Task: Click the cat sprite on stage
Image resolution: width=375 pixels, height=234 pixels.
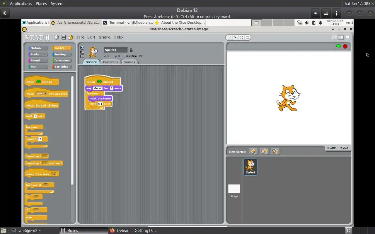Action: pyautogui.click(x=288, y=98)
